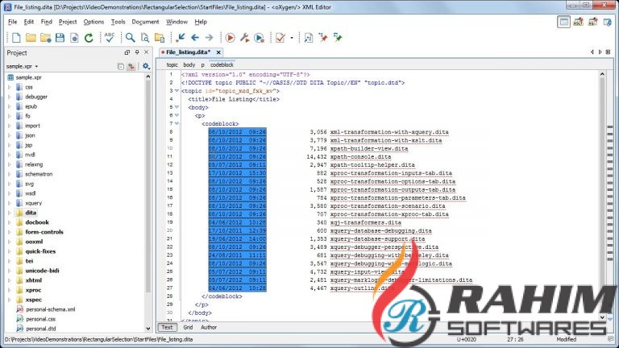
Task: Expand the epub folder
Action: click(10, 106)
